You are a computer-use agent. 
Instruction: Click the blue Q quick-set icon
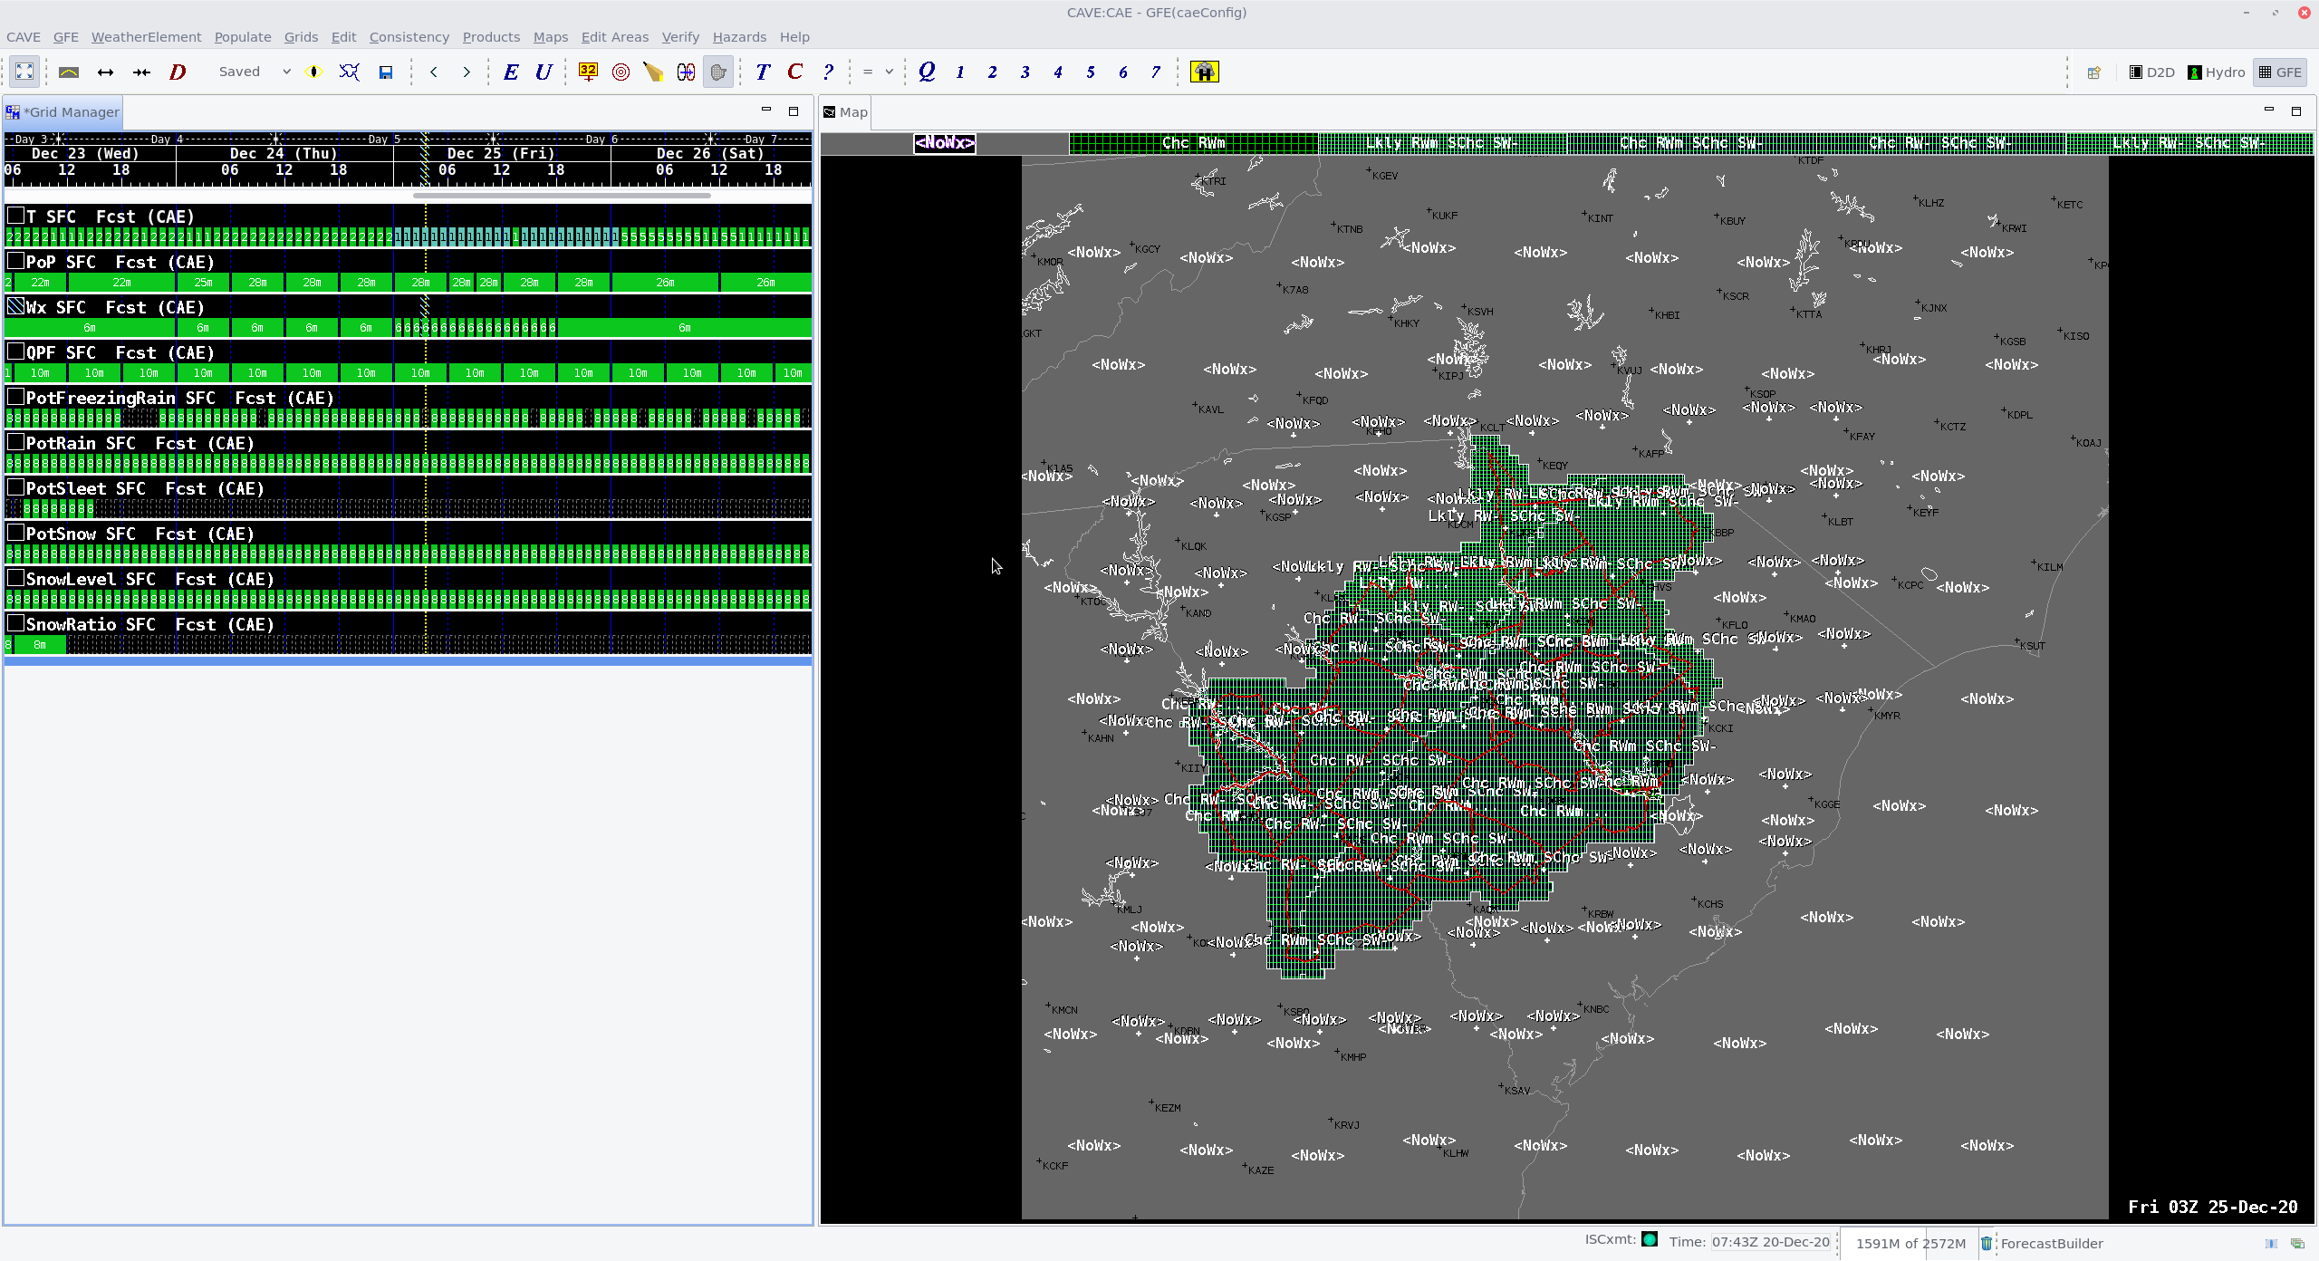[927, 72]
